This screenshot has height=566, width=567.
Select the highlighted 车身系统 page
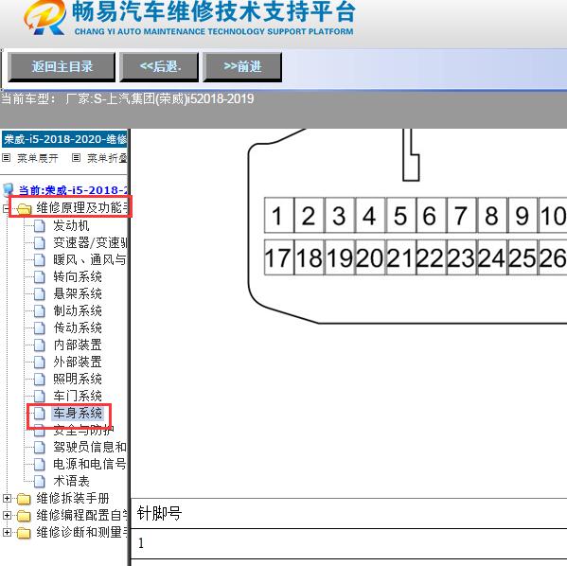coord(78,413)
